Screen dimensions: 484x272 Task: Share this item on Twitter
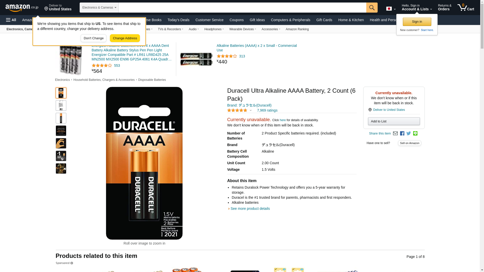click(x=409, y=133)
